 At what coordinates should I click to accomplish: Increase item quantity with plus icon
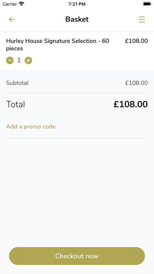pos(28,61)
